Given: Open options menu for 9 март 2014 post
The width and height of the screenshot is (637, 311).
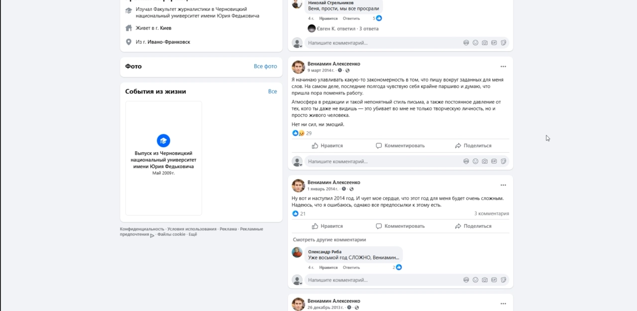Looking at the screenshot, I should (503, 66).
